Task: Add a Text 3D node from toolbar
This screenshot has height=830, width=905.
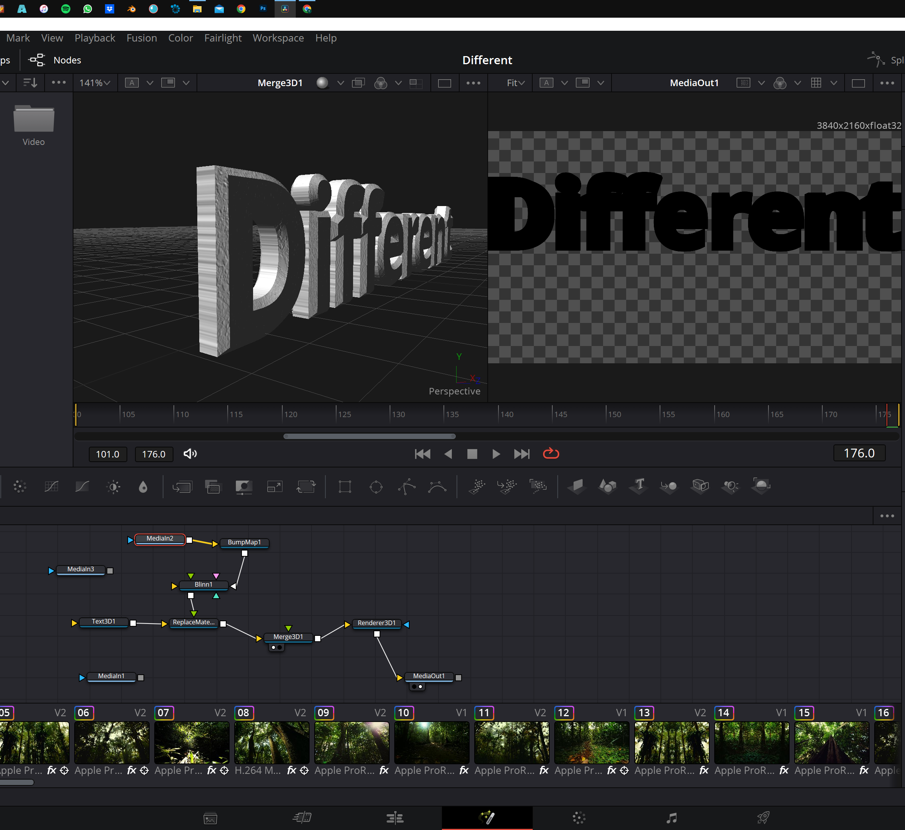Action: (x=638, y=486)
